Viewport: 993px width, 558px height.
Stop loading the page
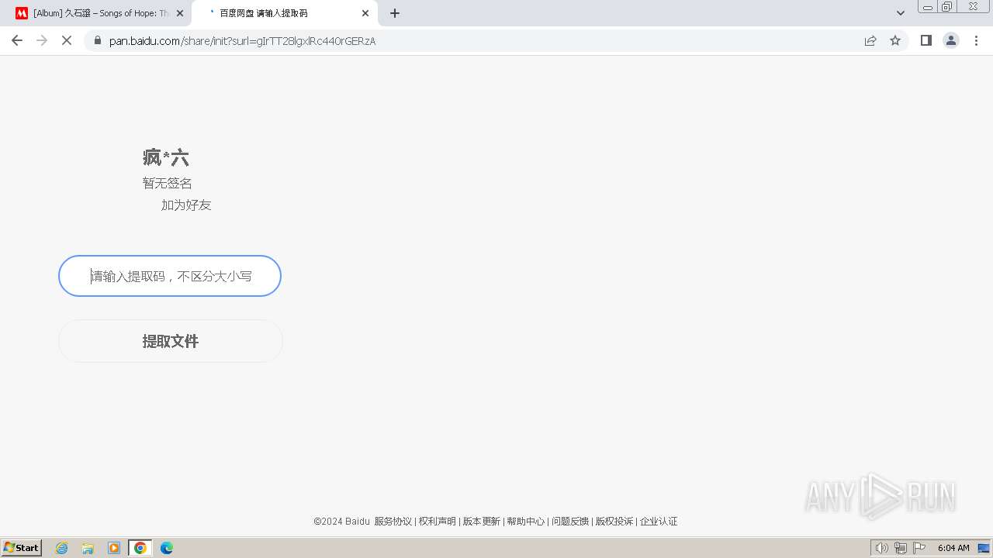tap(67, 40)
